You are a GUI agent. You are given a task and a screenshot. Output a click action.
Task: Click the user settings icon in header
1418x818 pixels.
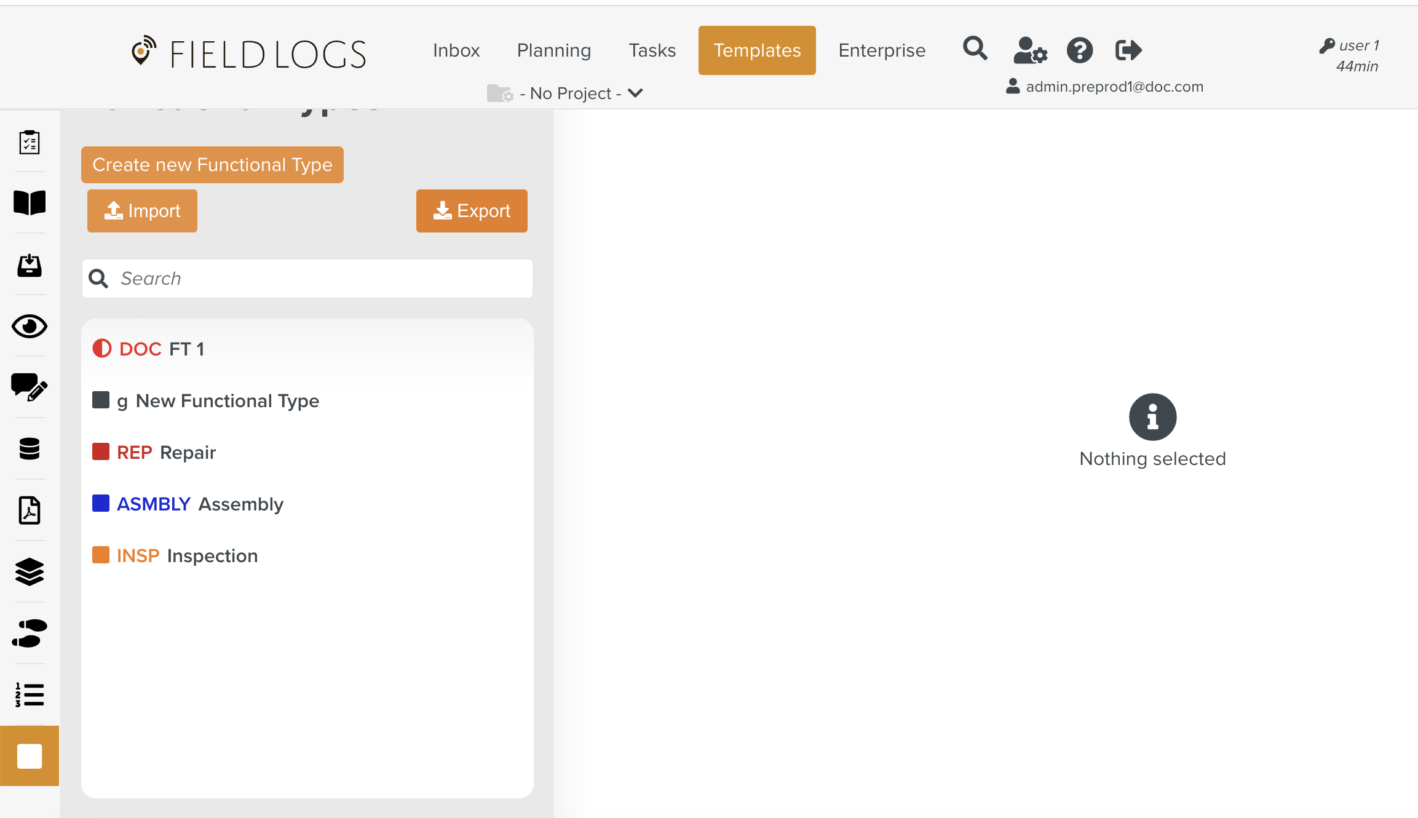coord(1030,50)
